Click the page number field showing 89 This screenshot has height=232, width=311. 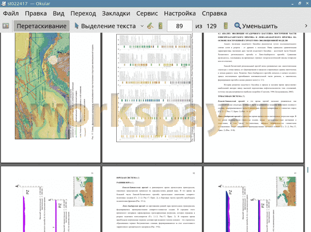point(179,26)
